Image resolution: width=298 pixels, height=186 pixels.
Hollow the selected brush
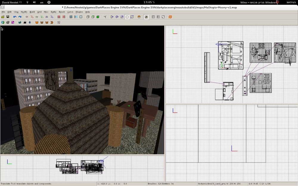click(x=81, y=17)
